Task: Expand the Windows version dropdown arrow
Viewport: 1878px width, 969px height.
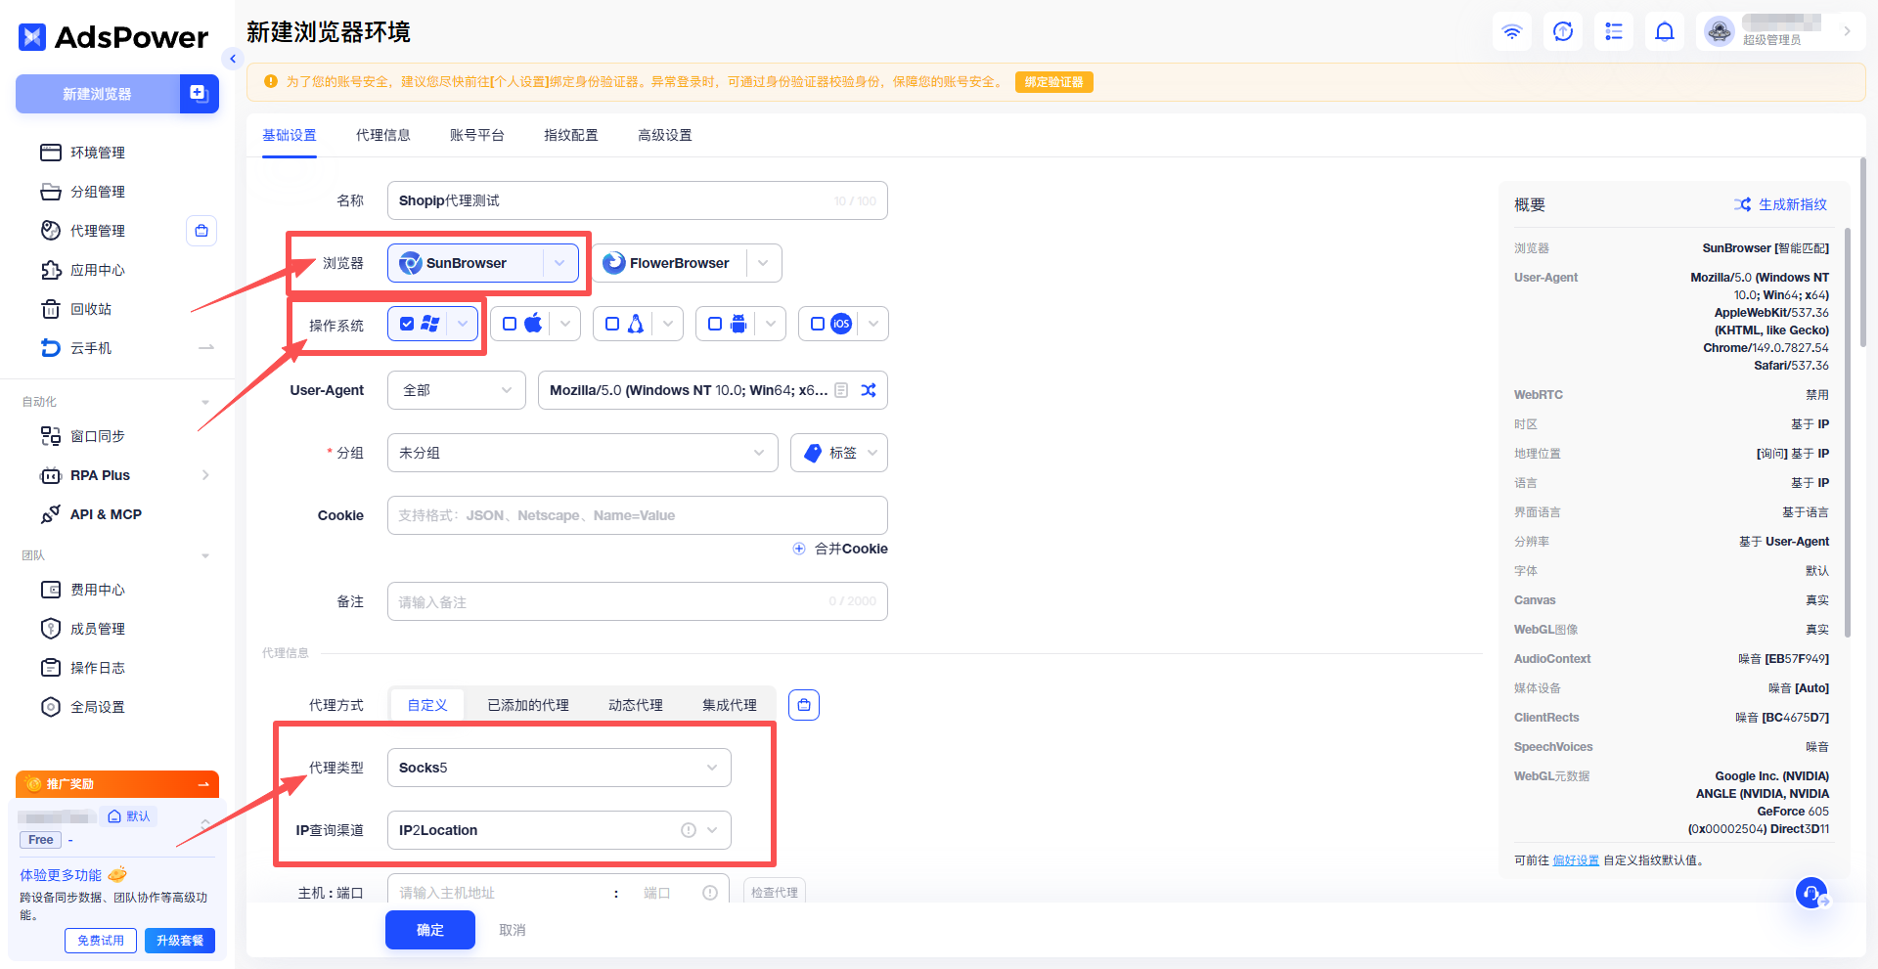Action: pos(463,324)
